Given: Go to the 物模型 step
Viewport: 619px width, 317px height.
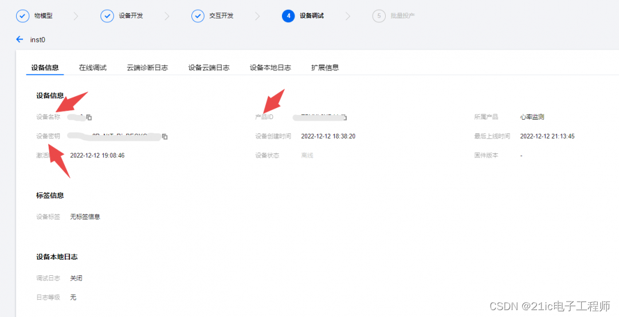Looking at the screenshot, I should [44, 16].
